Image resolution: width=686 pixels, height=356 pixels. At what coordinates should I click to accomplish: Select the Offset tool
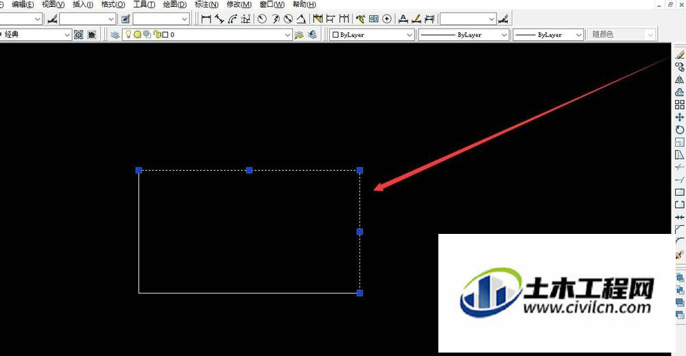pos(679,93)
